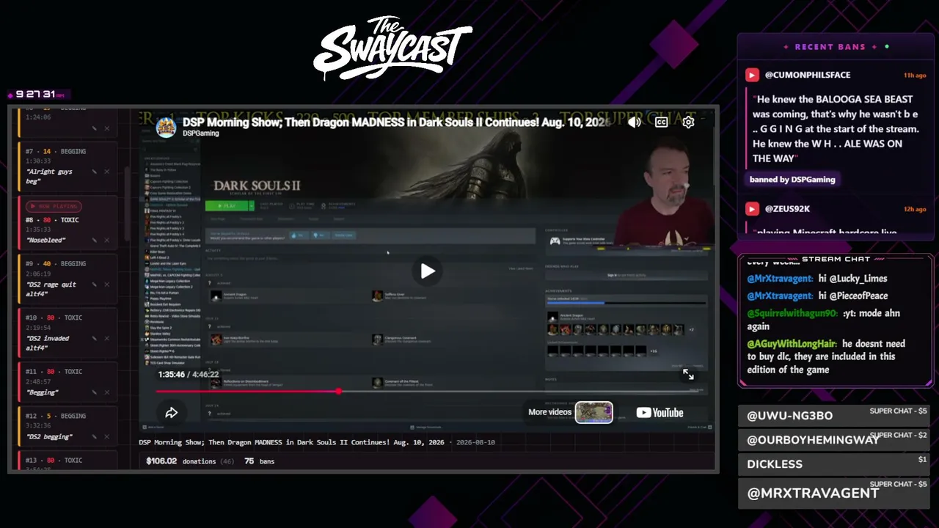This screenshot has width=939, height=528.
Task: Click the "Alright guys beg" clip quote
Action: click(x=49, y=176)
